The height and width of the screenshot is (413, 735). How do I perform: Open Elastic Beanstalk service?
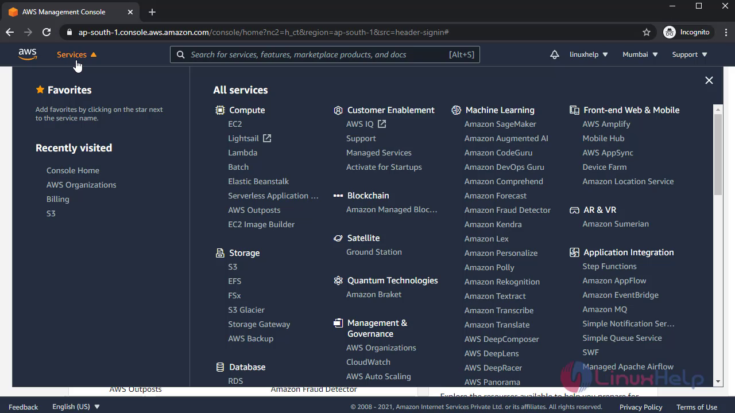tap(258, 181)
